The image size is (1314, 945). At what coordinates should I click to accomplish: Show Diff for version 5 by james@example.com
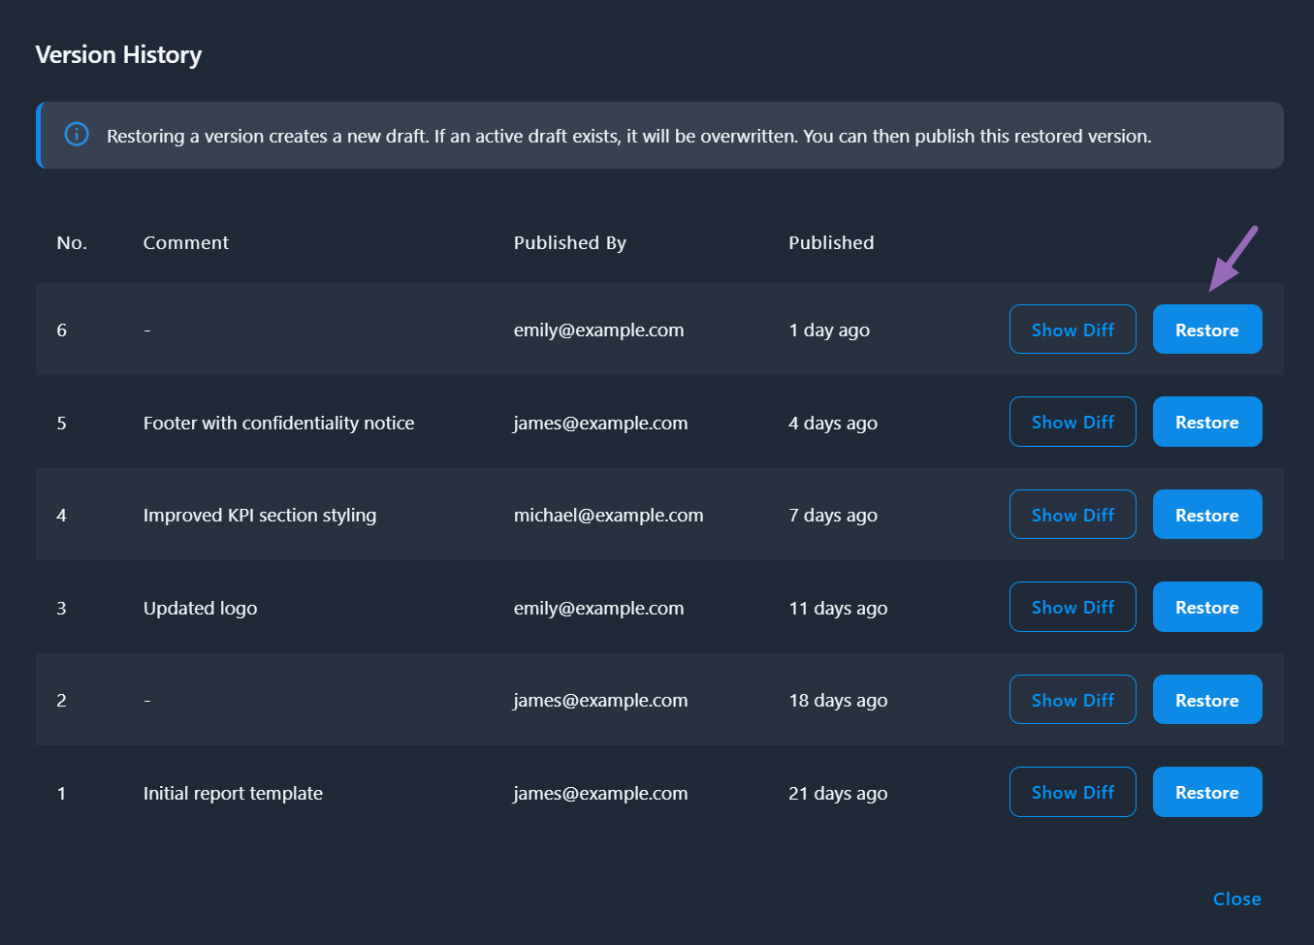pos(1073,422)
